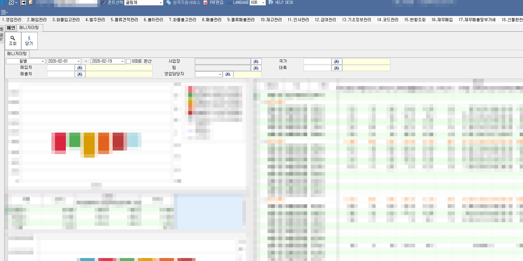
Task: Expand the 폰트선택 굴림체 font dropdown
Action: (160, 3)
